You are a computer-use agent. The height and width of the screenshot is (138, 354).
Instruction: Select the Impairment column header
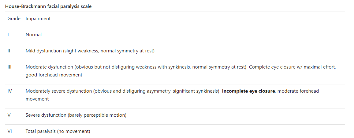tap(38, 19)
